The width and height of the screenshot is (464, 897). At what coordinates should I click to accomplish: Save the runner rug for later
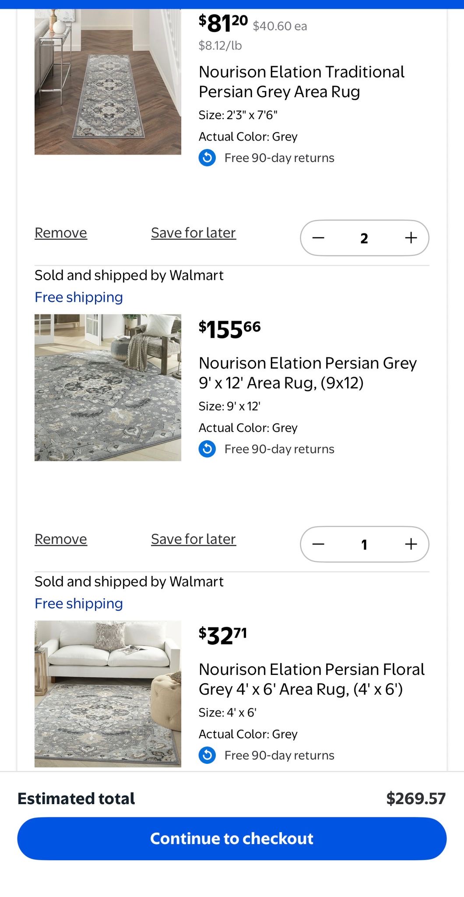[193, 233]
